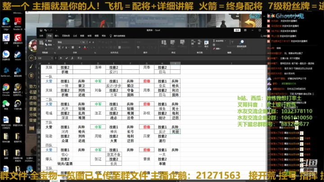Select the Home ribbon tab
The image size is (324, 182).
49,36
